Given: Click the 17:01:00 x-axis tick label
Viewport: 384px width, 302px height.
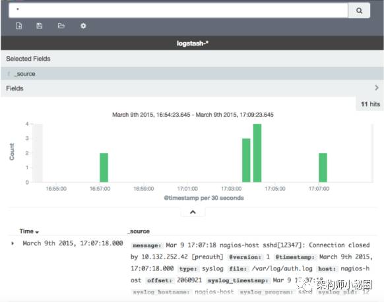Looking at the screenshot, I should pyautogui.click(x=187, y=189).
